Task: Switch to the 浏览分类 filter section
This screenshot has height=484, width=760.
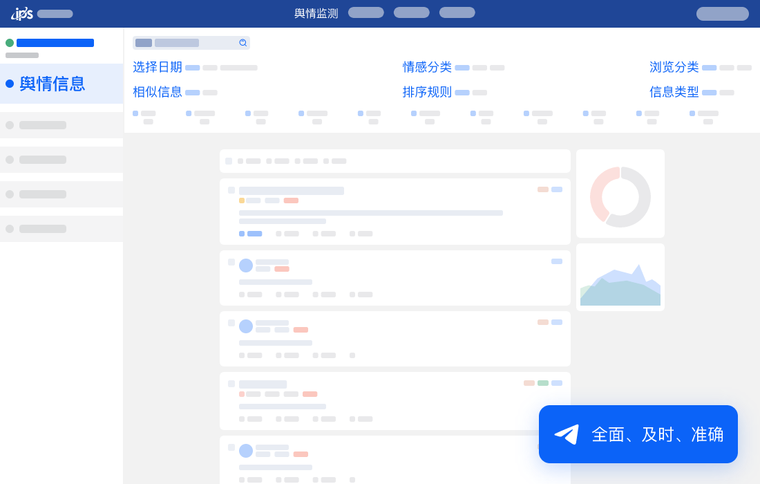Action: [x=674, y=67]
